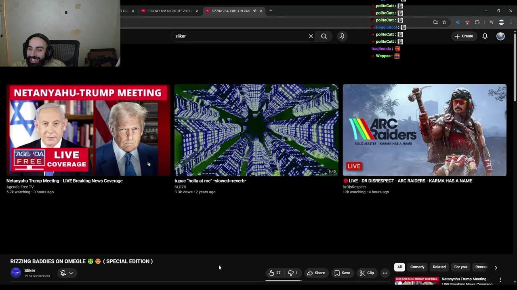The image size is (517, 290).
Task: Click the video title RIZZING BADDIES ON OMEGLE
Action: [82, 261]
